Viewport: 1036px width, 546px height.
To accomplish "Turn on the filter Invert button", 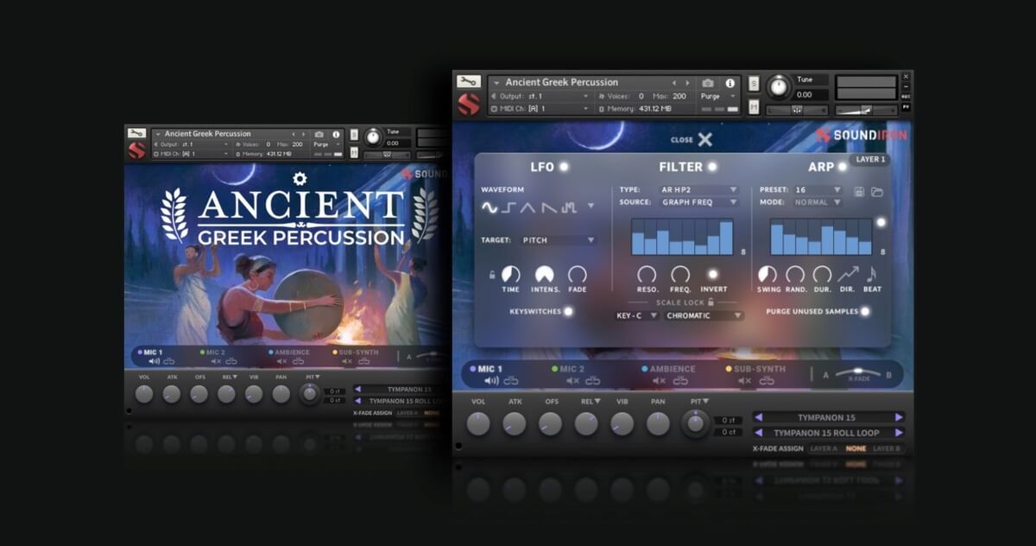I will [712, 274].
